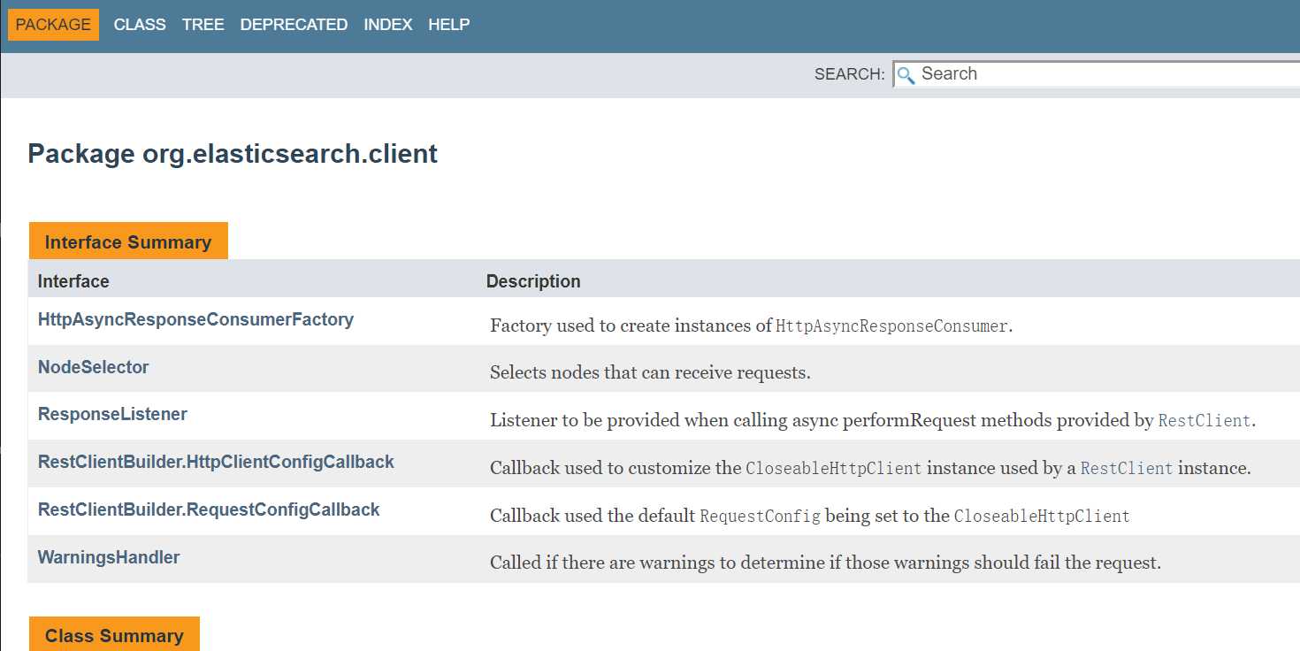Click the Package org.elasticsearch.client heading

click(x=233, y=154)
